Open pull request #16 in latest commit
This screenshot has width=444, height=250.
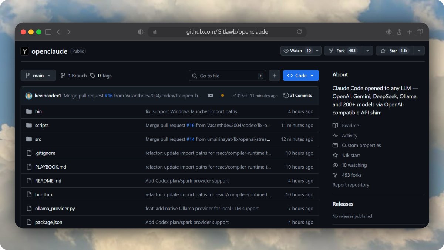108,96
